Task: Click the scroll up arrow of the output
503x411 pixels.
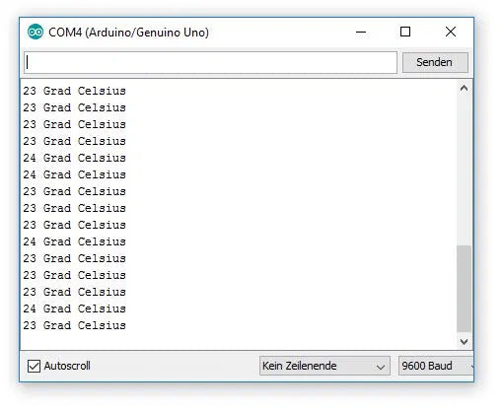Action: tap(464, 88)
